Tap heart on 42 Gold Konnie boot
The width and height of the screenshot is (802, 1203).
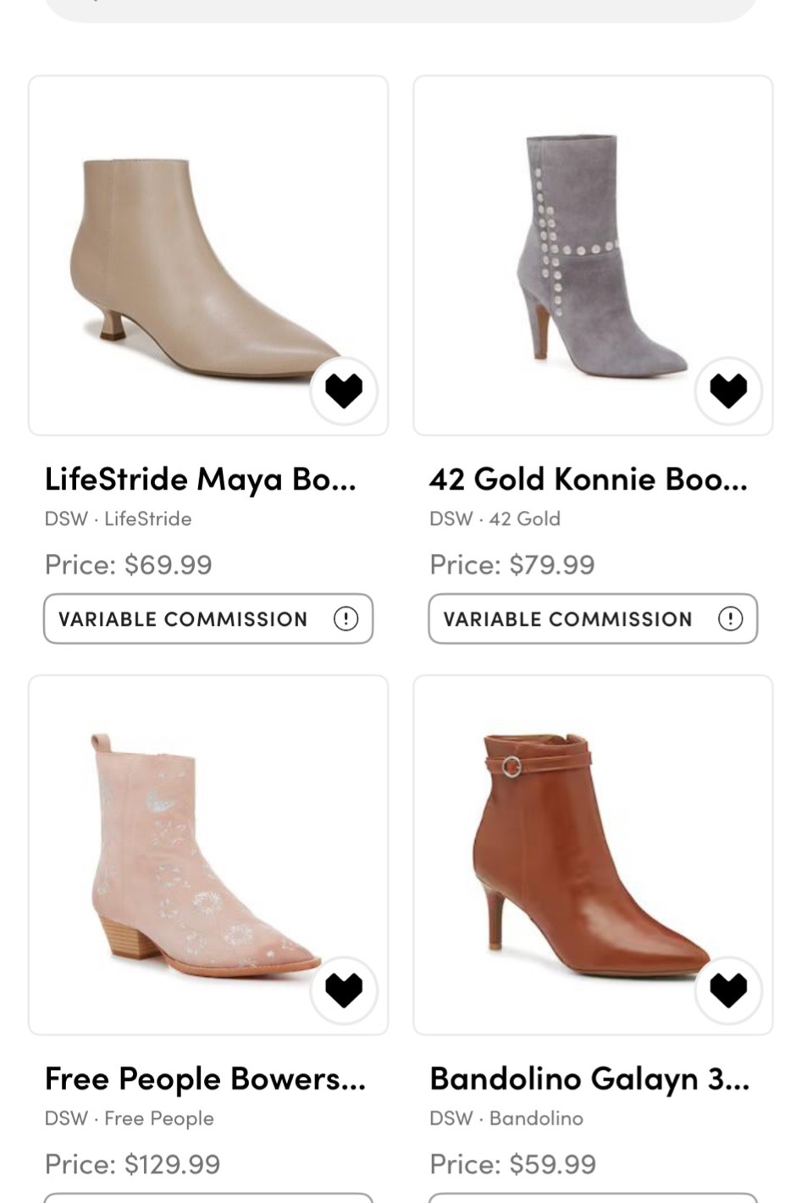[728, 391]
